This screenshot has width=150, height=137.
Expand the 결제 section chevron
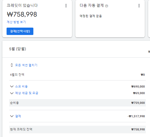coord(12,116)
